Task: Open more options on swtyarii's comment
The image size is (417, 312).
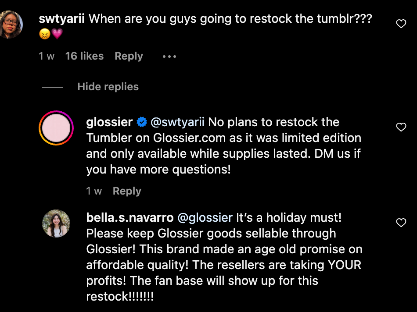Action: tap(169, 57)
